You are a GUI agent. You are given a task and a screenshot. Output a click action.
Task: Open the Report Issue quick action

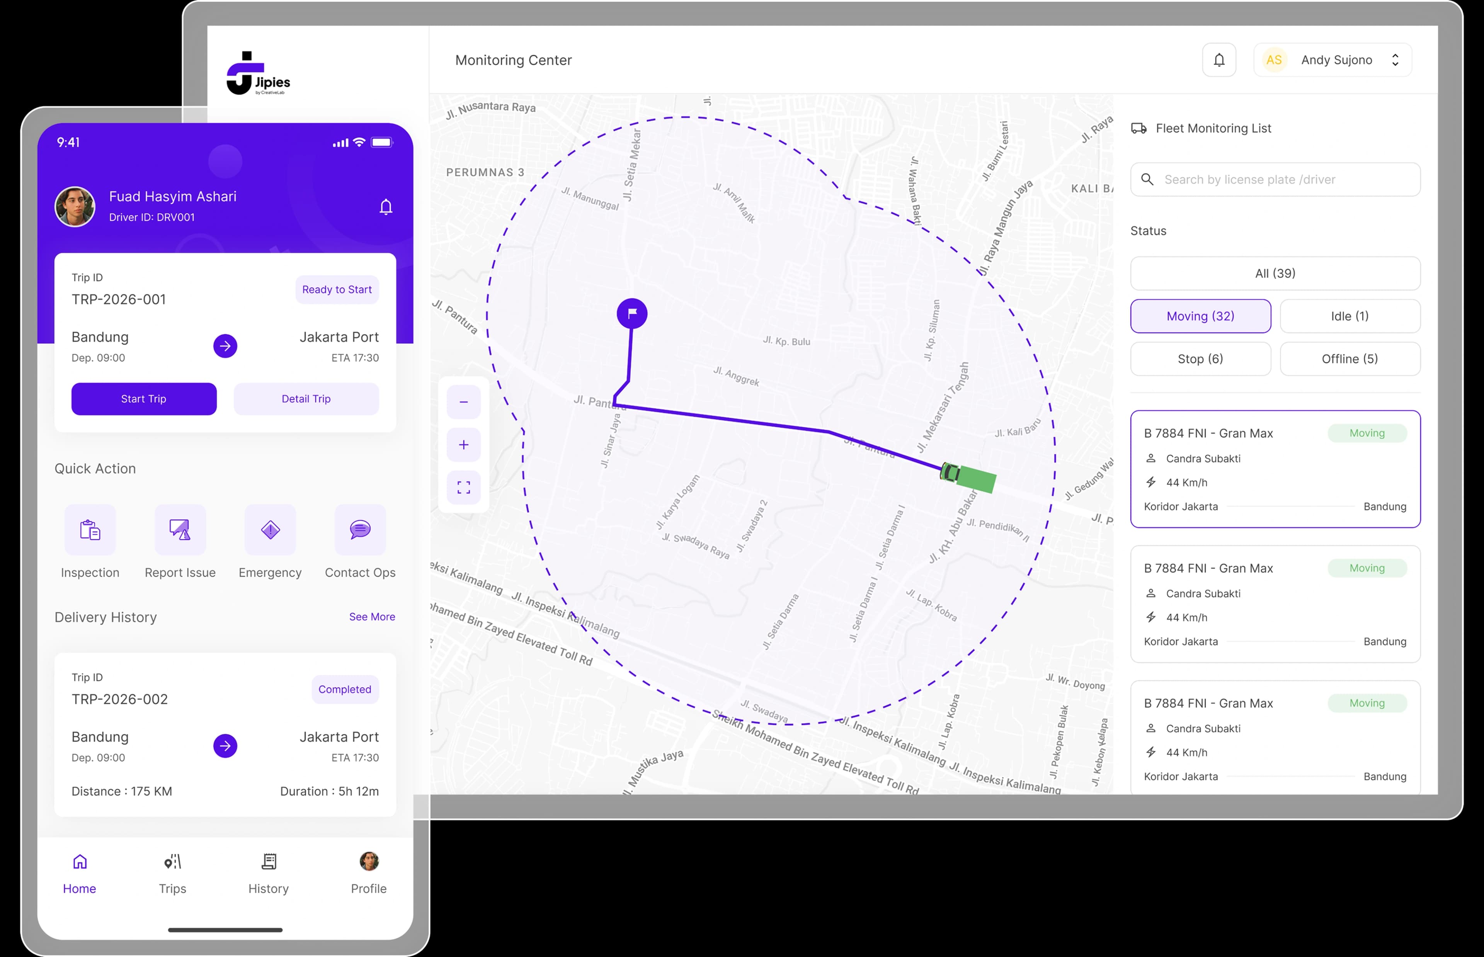click(x=180, y=542)
